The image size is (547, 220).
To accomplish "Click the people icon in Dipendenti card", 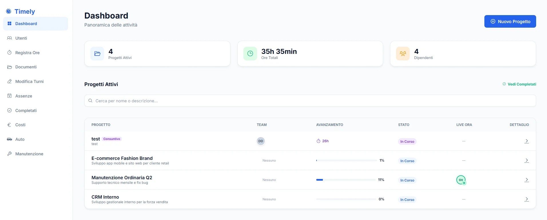I will click(x=403, y=54).
